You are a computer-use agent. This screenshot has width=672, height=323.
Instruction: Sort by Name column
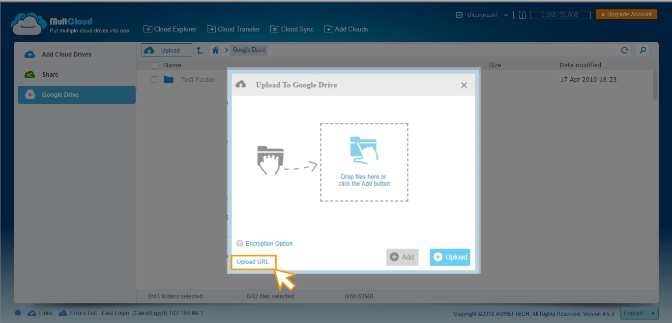(173, 65)
